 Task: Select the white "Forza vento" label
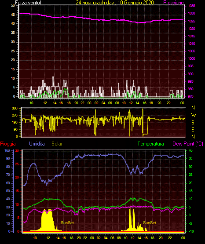click(28, 3)
